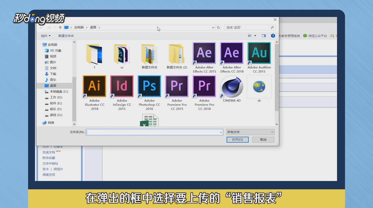Viewport: 373px width, 208px height.
Task: Go up one folder level
Action: click(60, 28)
